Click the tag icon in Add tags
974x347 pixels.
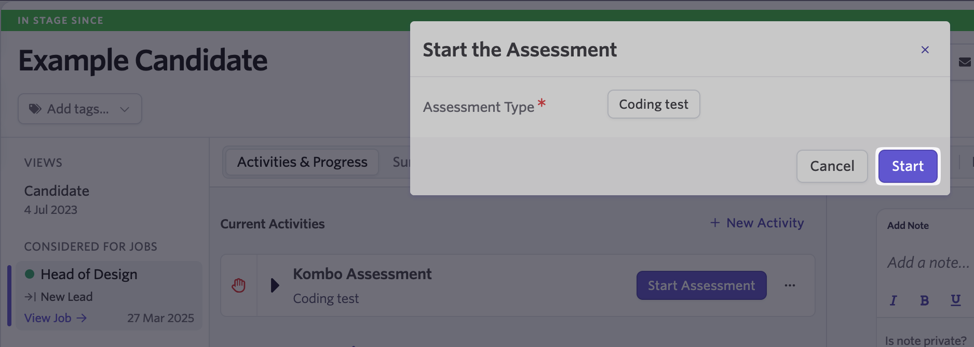click(x=35, y=109)
